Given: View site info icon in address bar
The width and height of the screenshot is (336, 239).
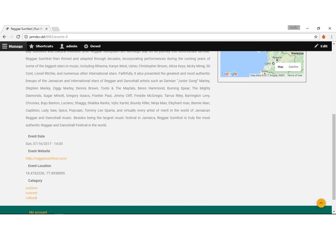Looking at the screenshot, I should [26, 37].
